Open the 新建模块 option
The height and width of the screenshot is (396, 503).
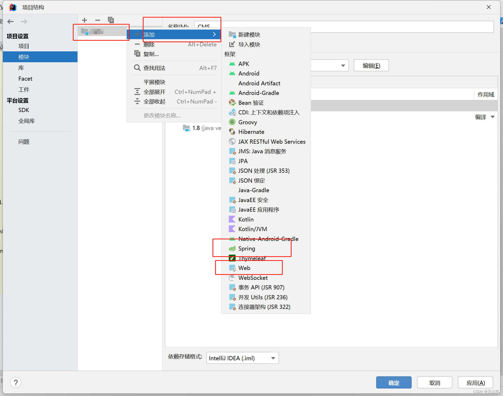[x=249, y=34]
